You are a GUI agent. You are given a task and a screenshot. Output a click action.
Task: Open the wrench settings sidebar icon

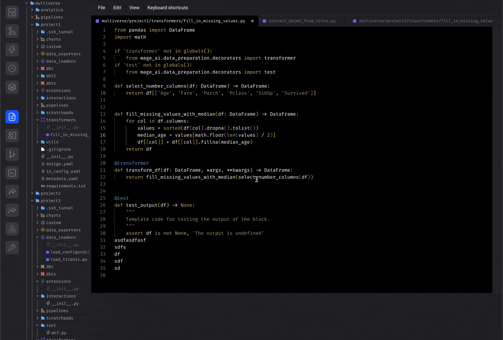tap(12, 248)
